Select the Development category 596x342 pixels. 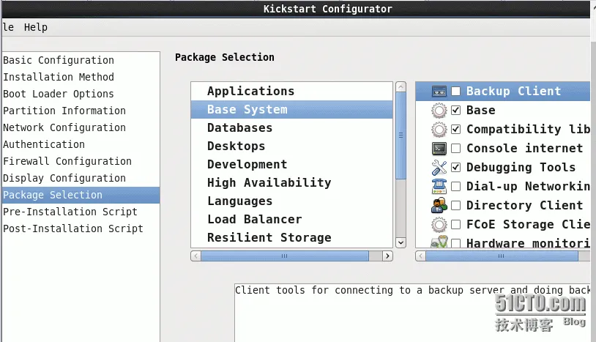tap(291, 164)
